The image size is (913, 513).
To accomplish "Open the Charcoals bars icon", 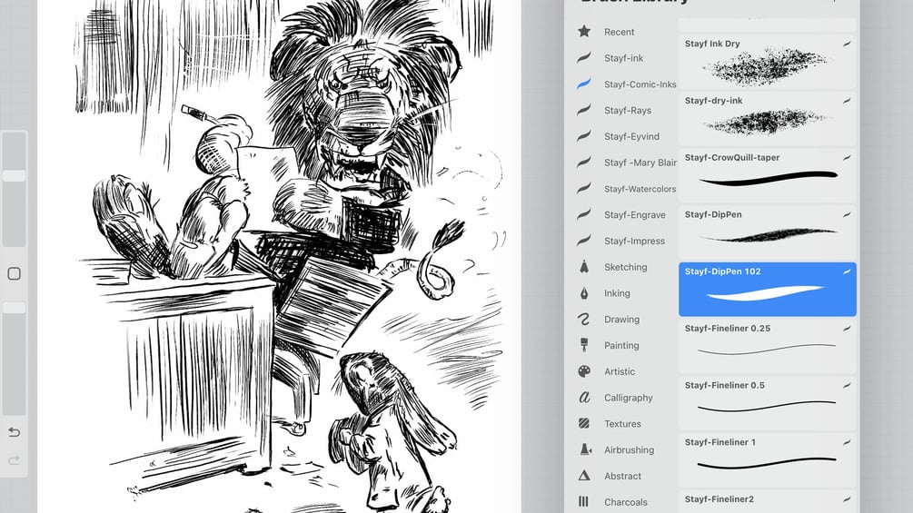I will click(x=583, y=501).
